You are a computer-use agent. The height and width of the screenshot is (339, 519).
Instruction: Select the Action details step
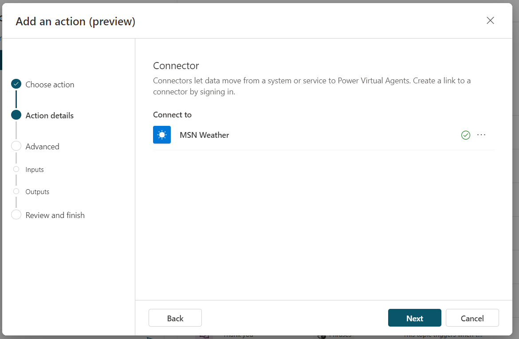[50, 115]
